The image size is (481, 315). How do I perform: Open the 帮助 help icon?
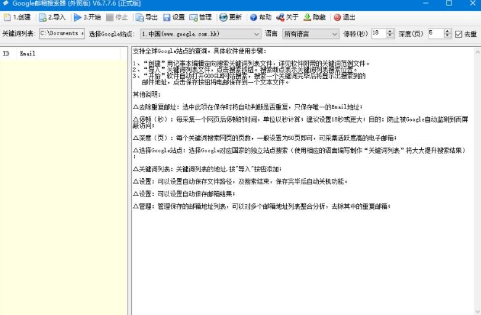pyautogui.click(x=253, y=17)
